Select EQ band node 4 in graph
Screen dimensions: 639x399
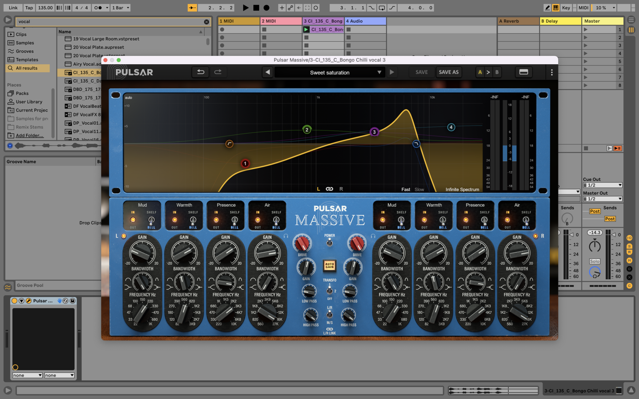click(x=451, y=127)
